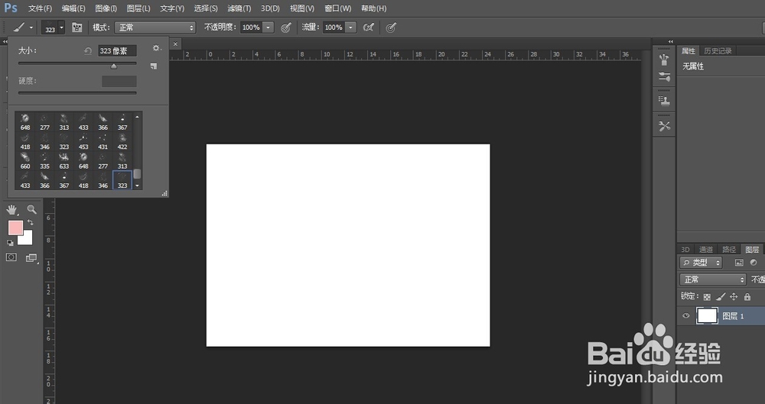Switch to 通道 channels tab
The height and width of the screenshot is (404, 765).
pos(706,250)
